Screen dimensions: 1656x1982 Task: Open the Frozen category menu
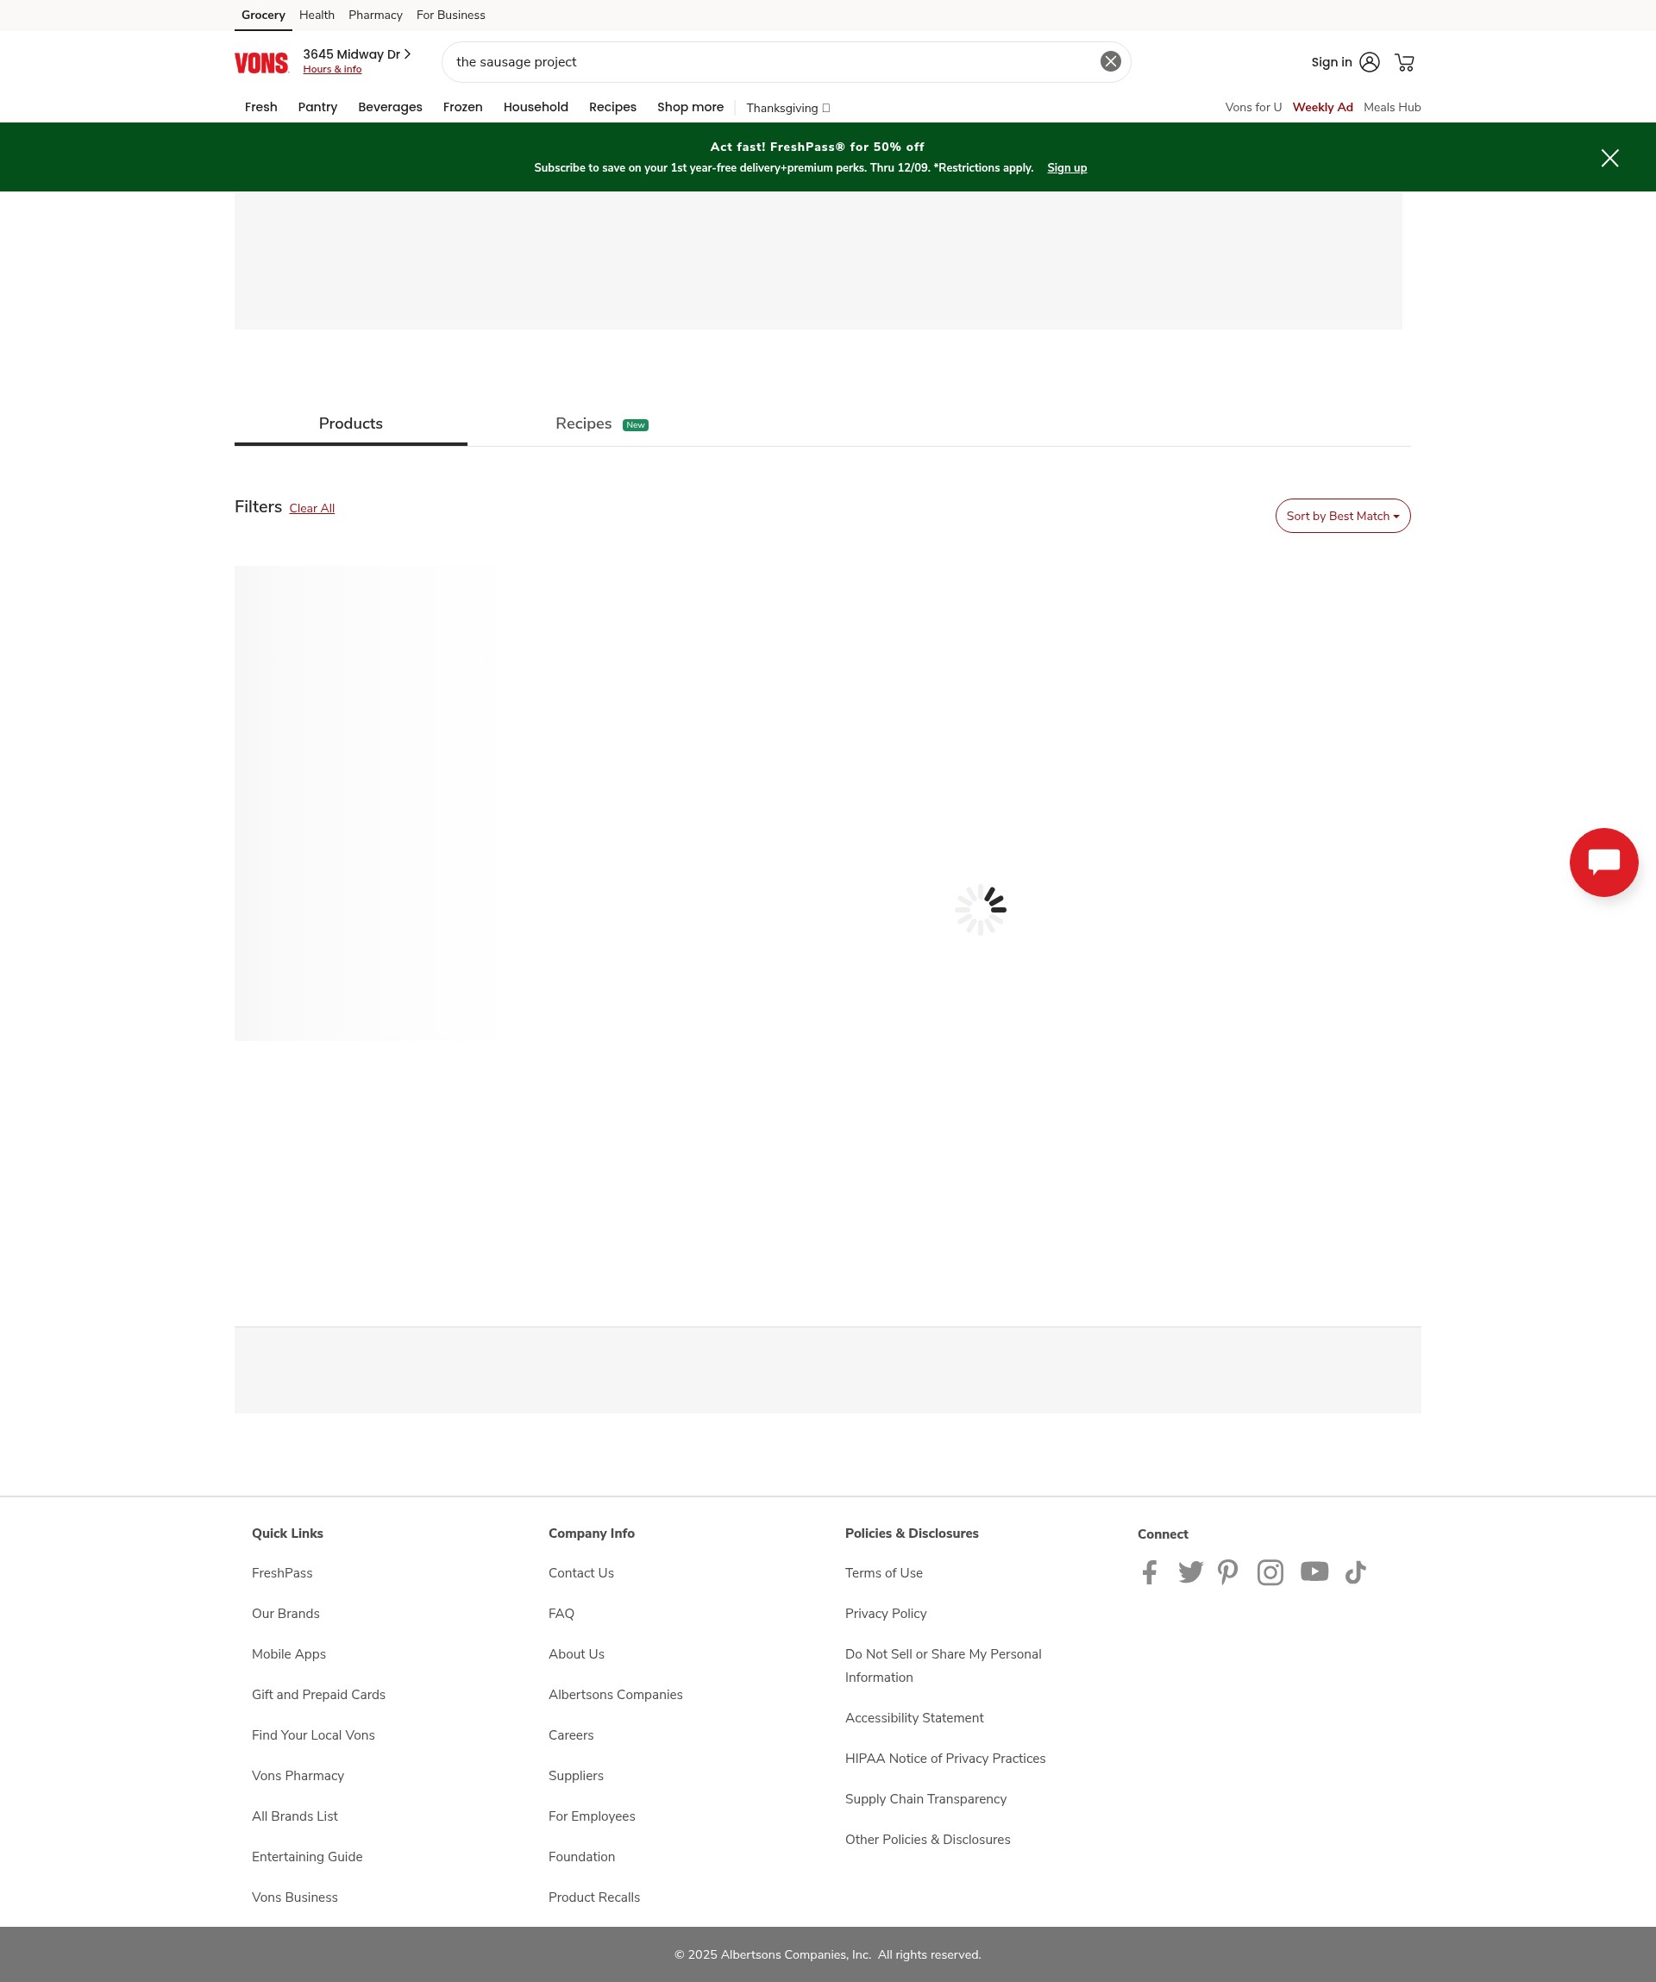coord(462,107)
